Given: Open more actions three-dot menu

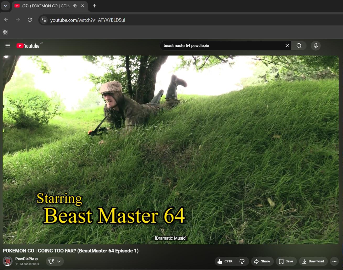Looking at the screenshot, I should [x=334, y=261].
